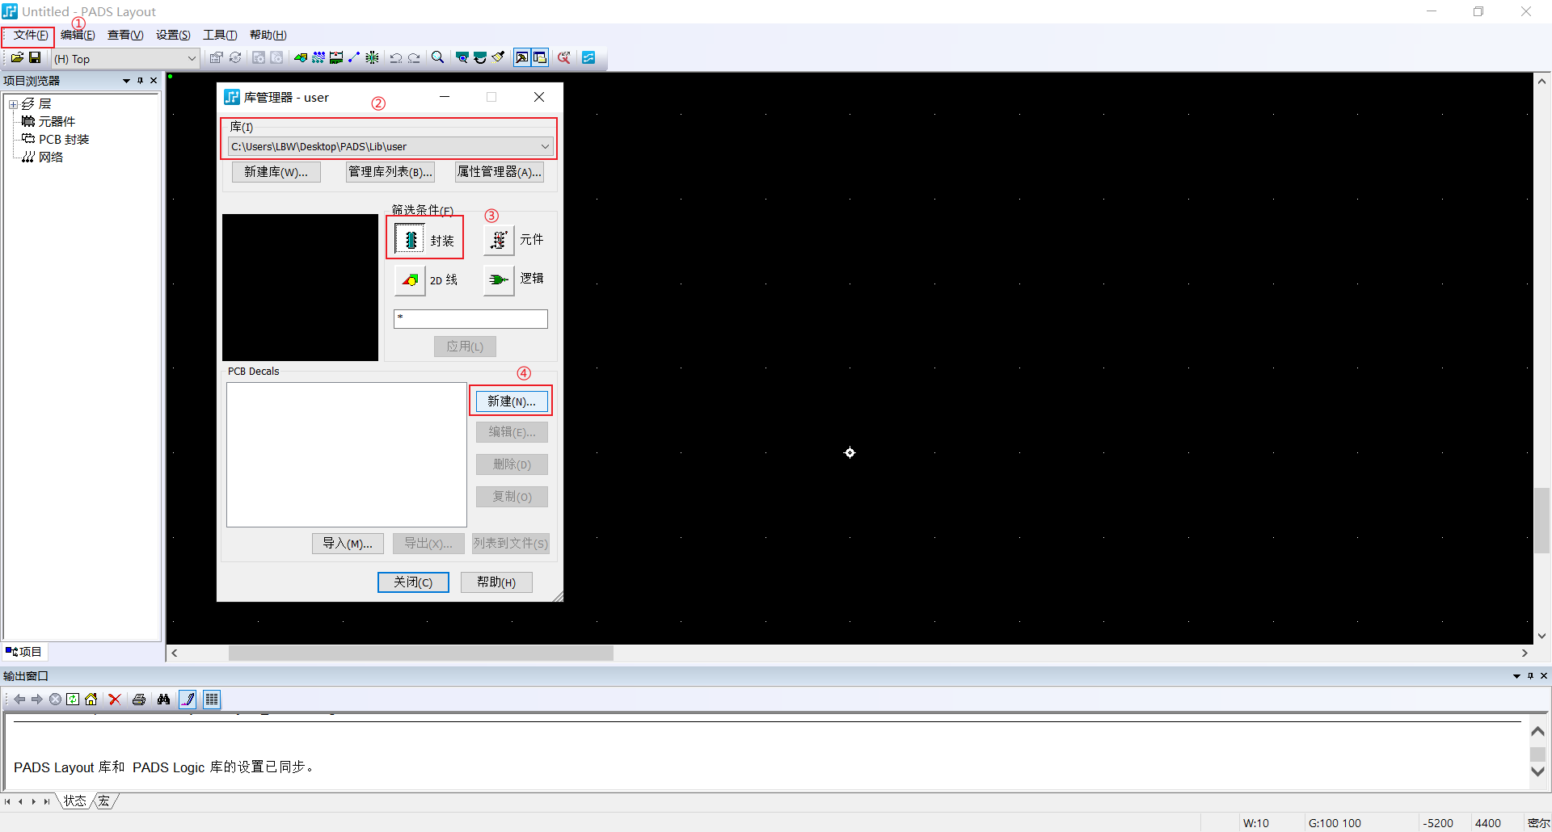The height and width of the screenshot is (832, 1552).
Task: Open the Drafting toolbar icon
Action: tap(301, 57)
